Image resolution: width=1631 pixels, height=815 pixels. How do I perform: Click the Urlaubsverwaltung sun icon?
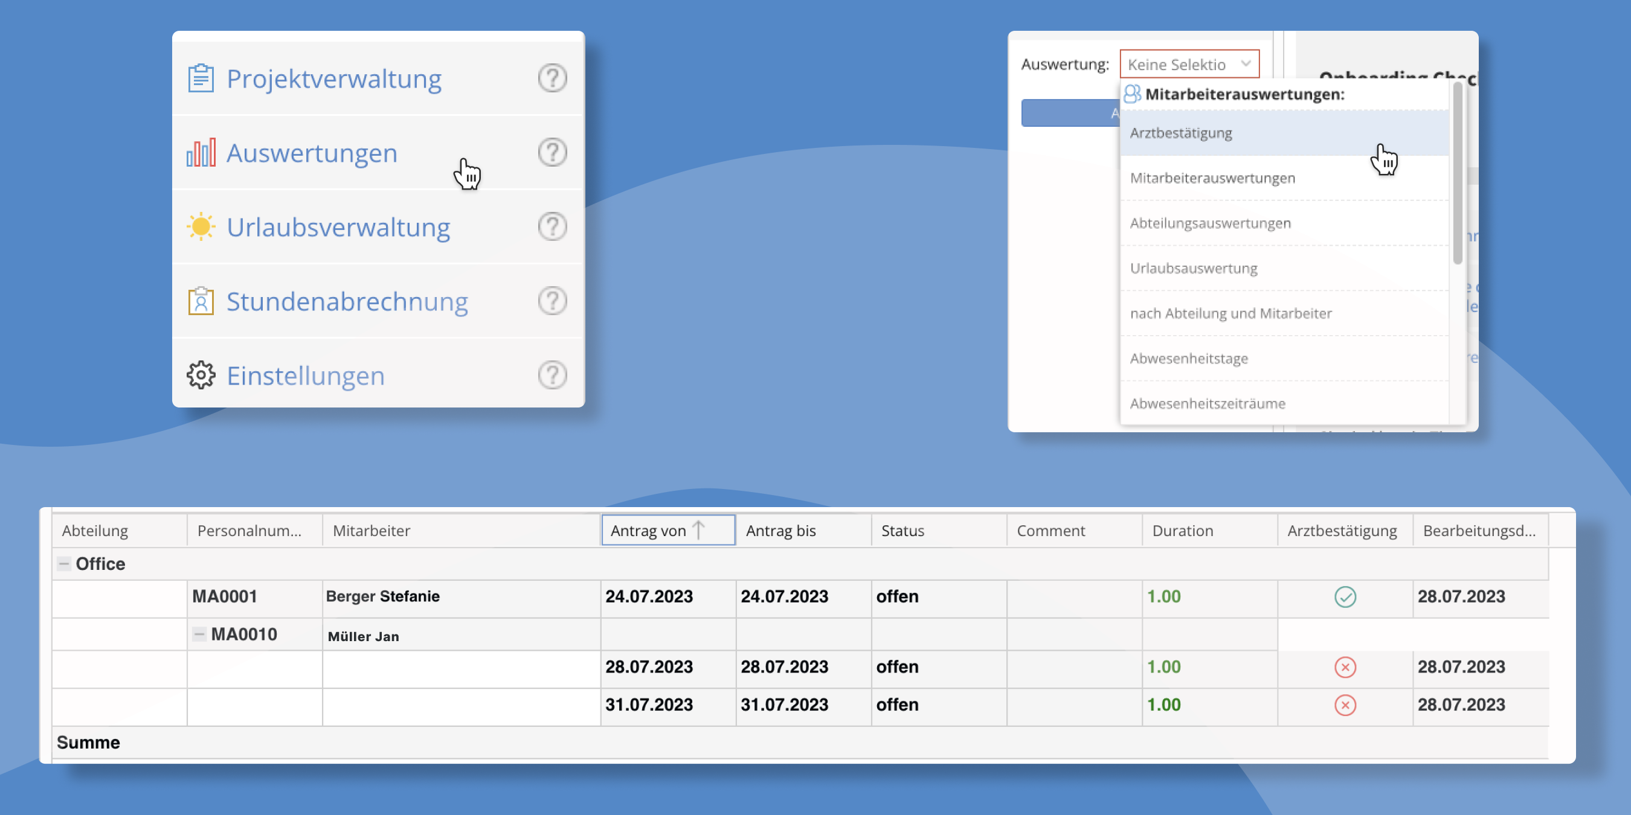(x=201, y=226)
